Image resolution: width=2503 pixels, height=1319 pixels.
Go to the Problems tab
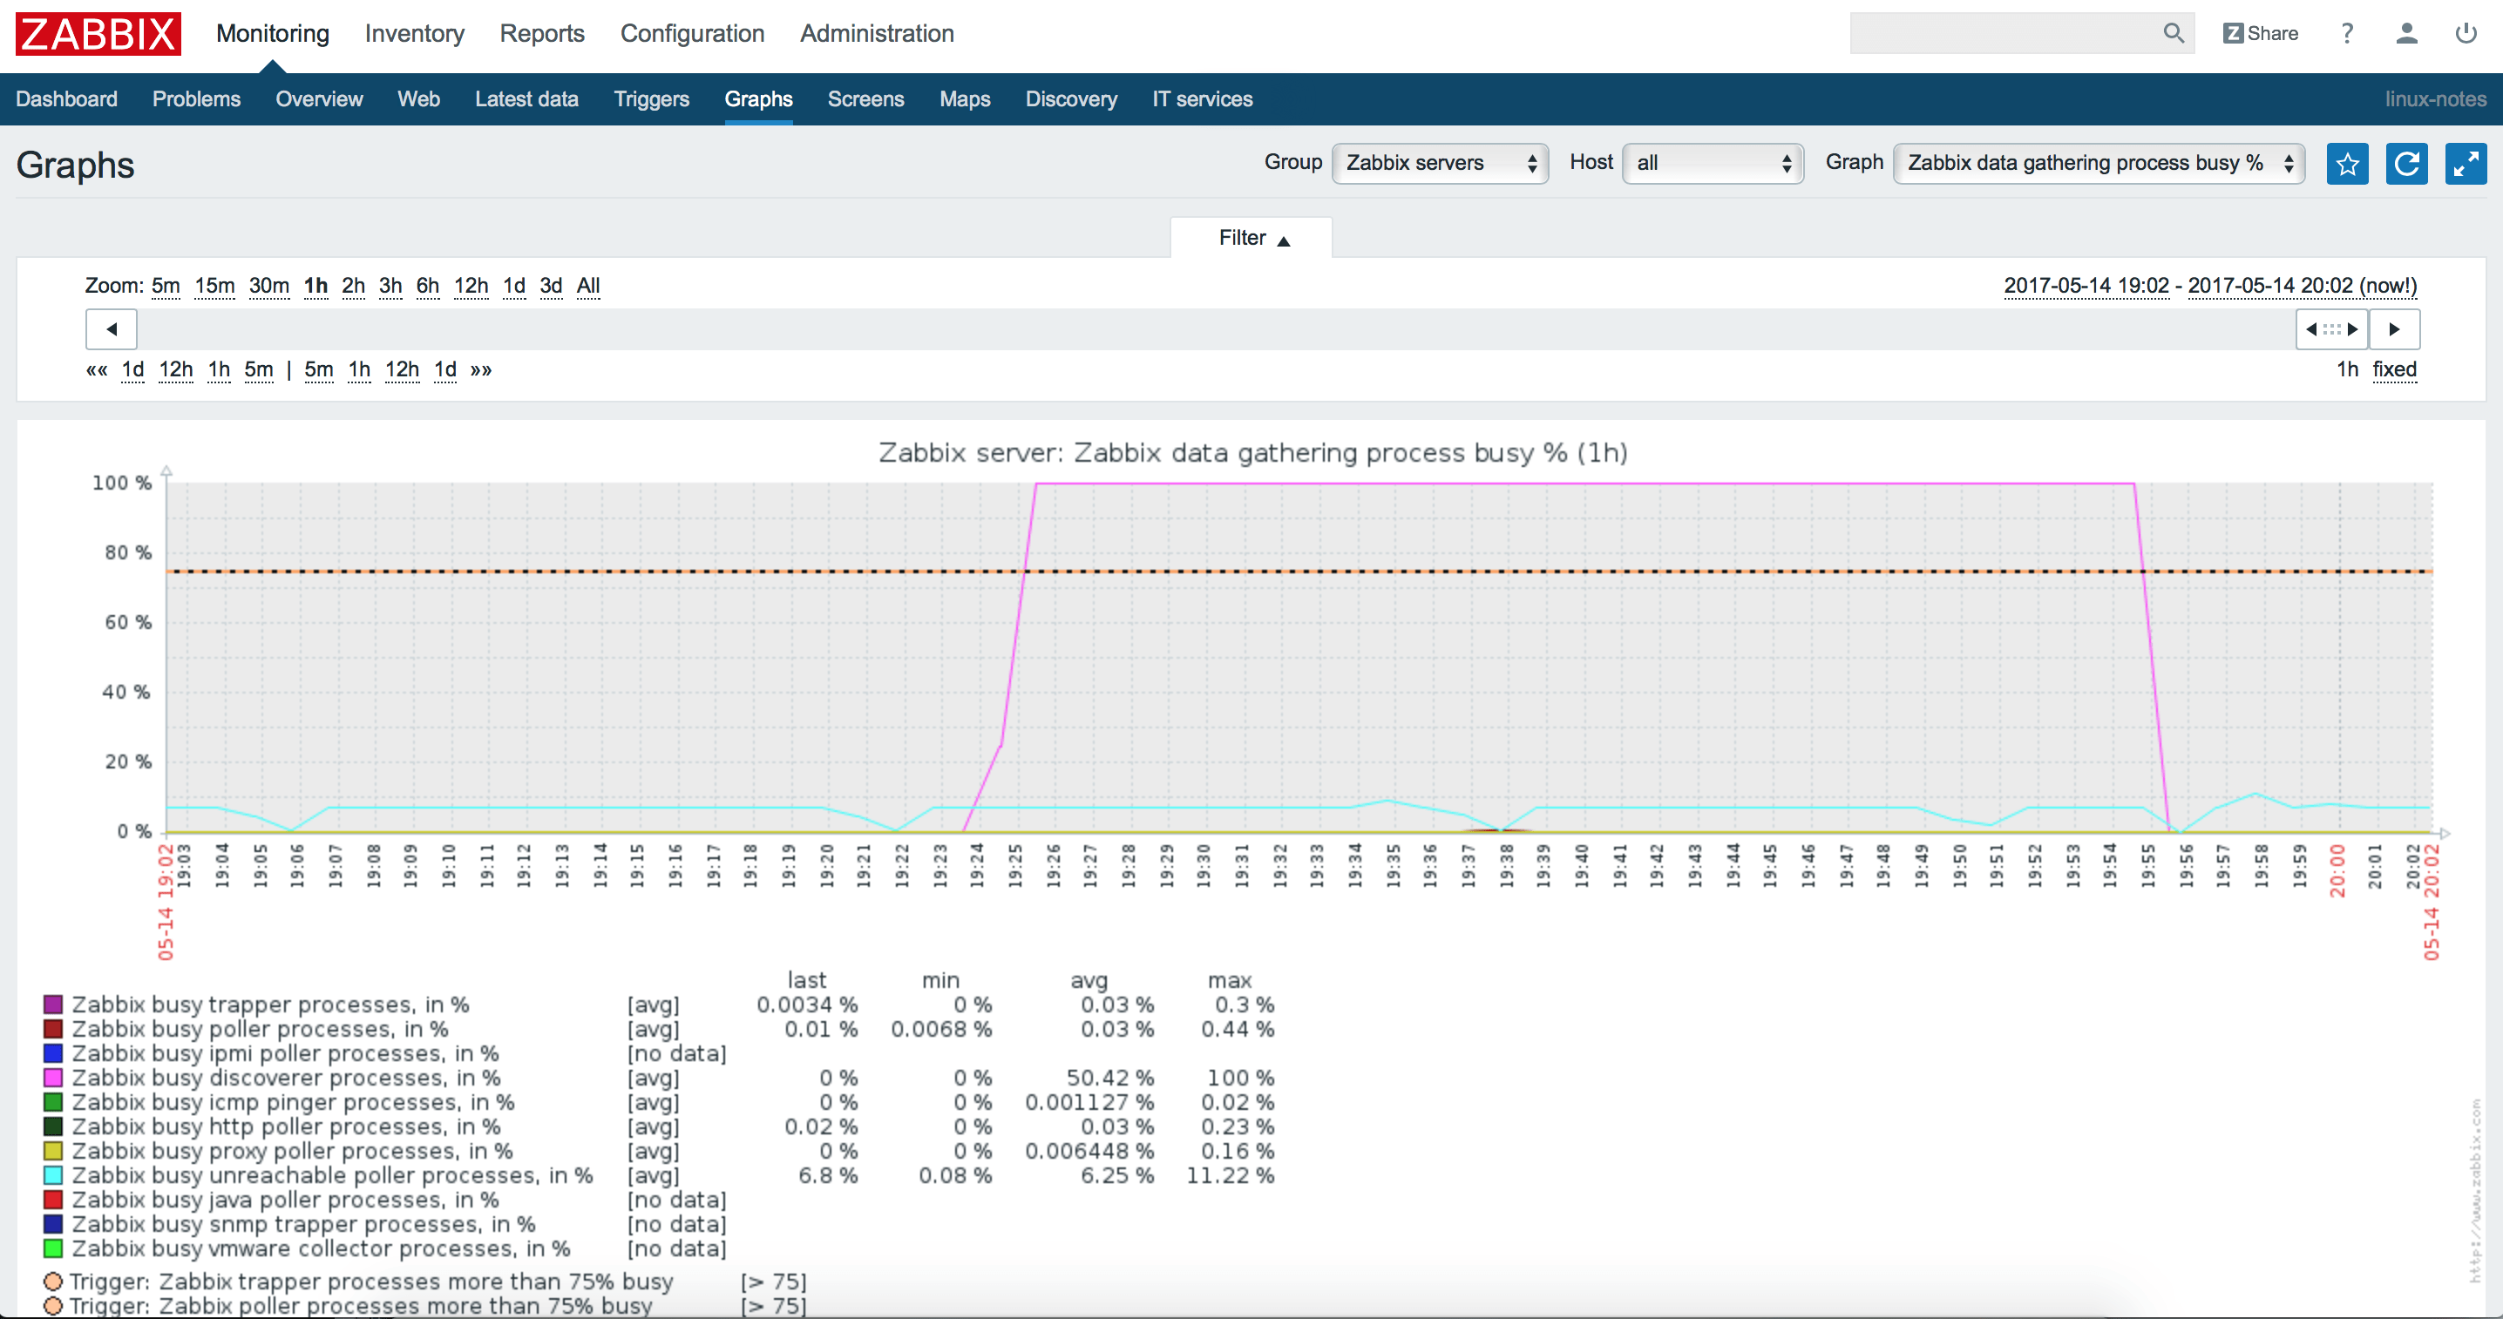click(x=196, y=99)
